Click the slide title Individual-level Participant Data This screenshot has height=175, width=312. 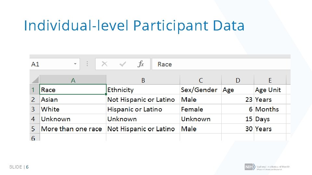tap(134, 26)
